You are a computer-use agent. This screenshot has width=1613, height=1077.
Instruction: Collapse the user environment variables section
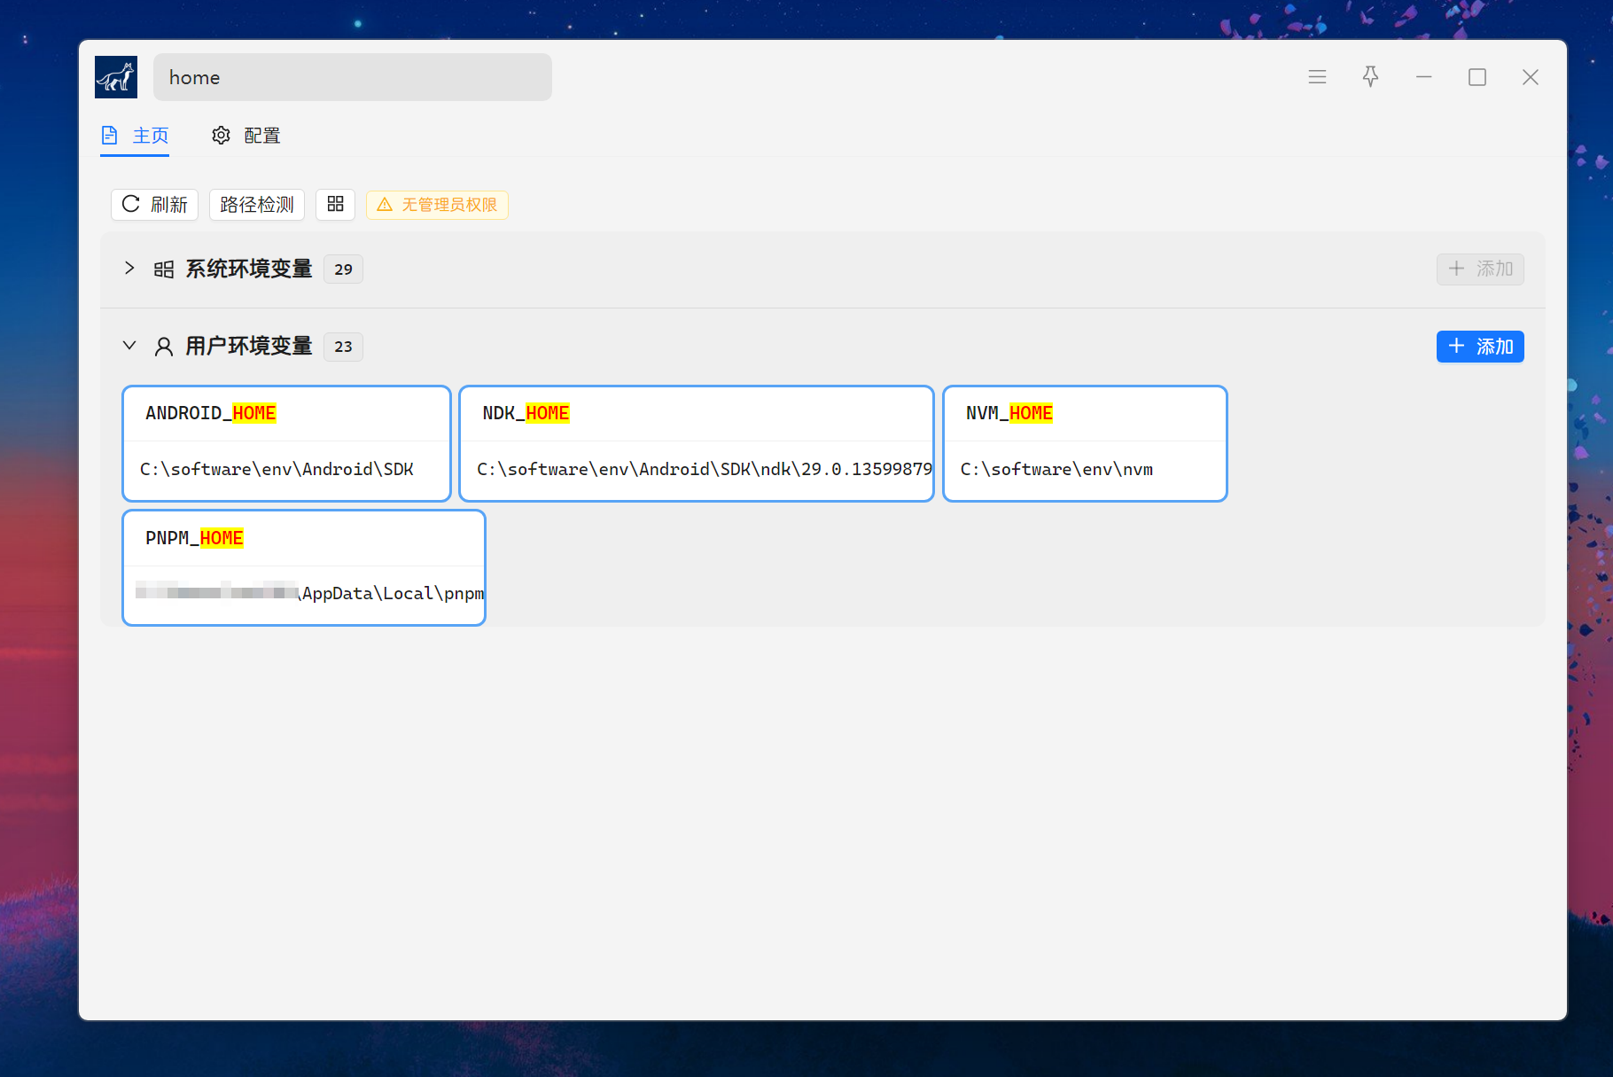(129, 346)
